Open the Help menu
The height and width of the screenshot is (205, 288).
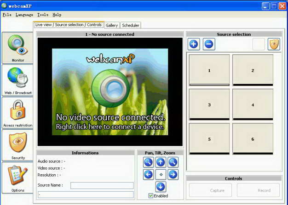coord(57,15)
